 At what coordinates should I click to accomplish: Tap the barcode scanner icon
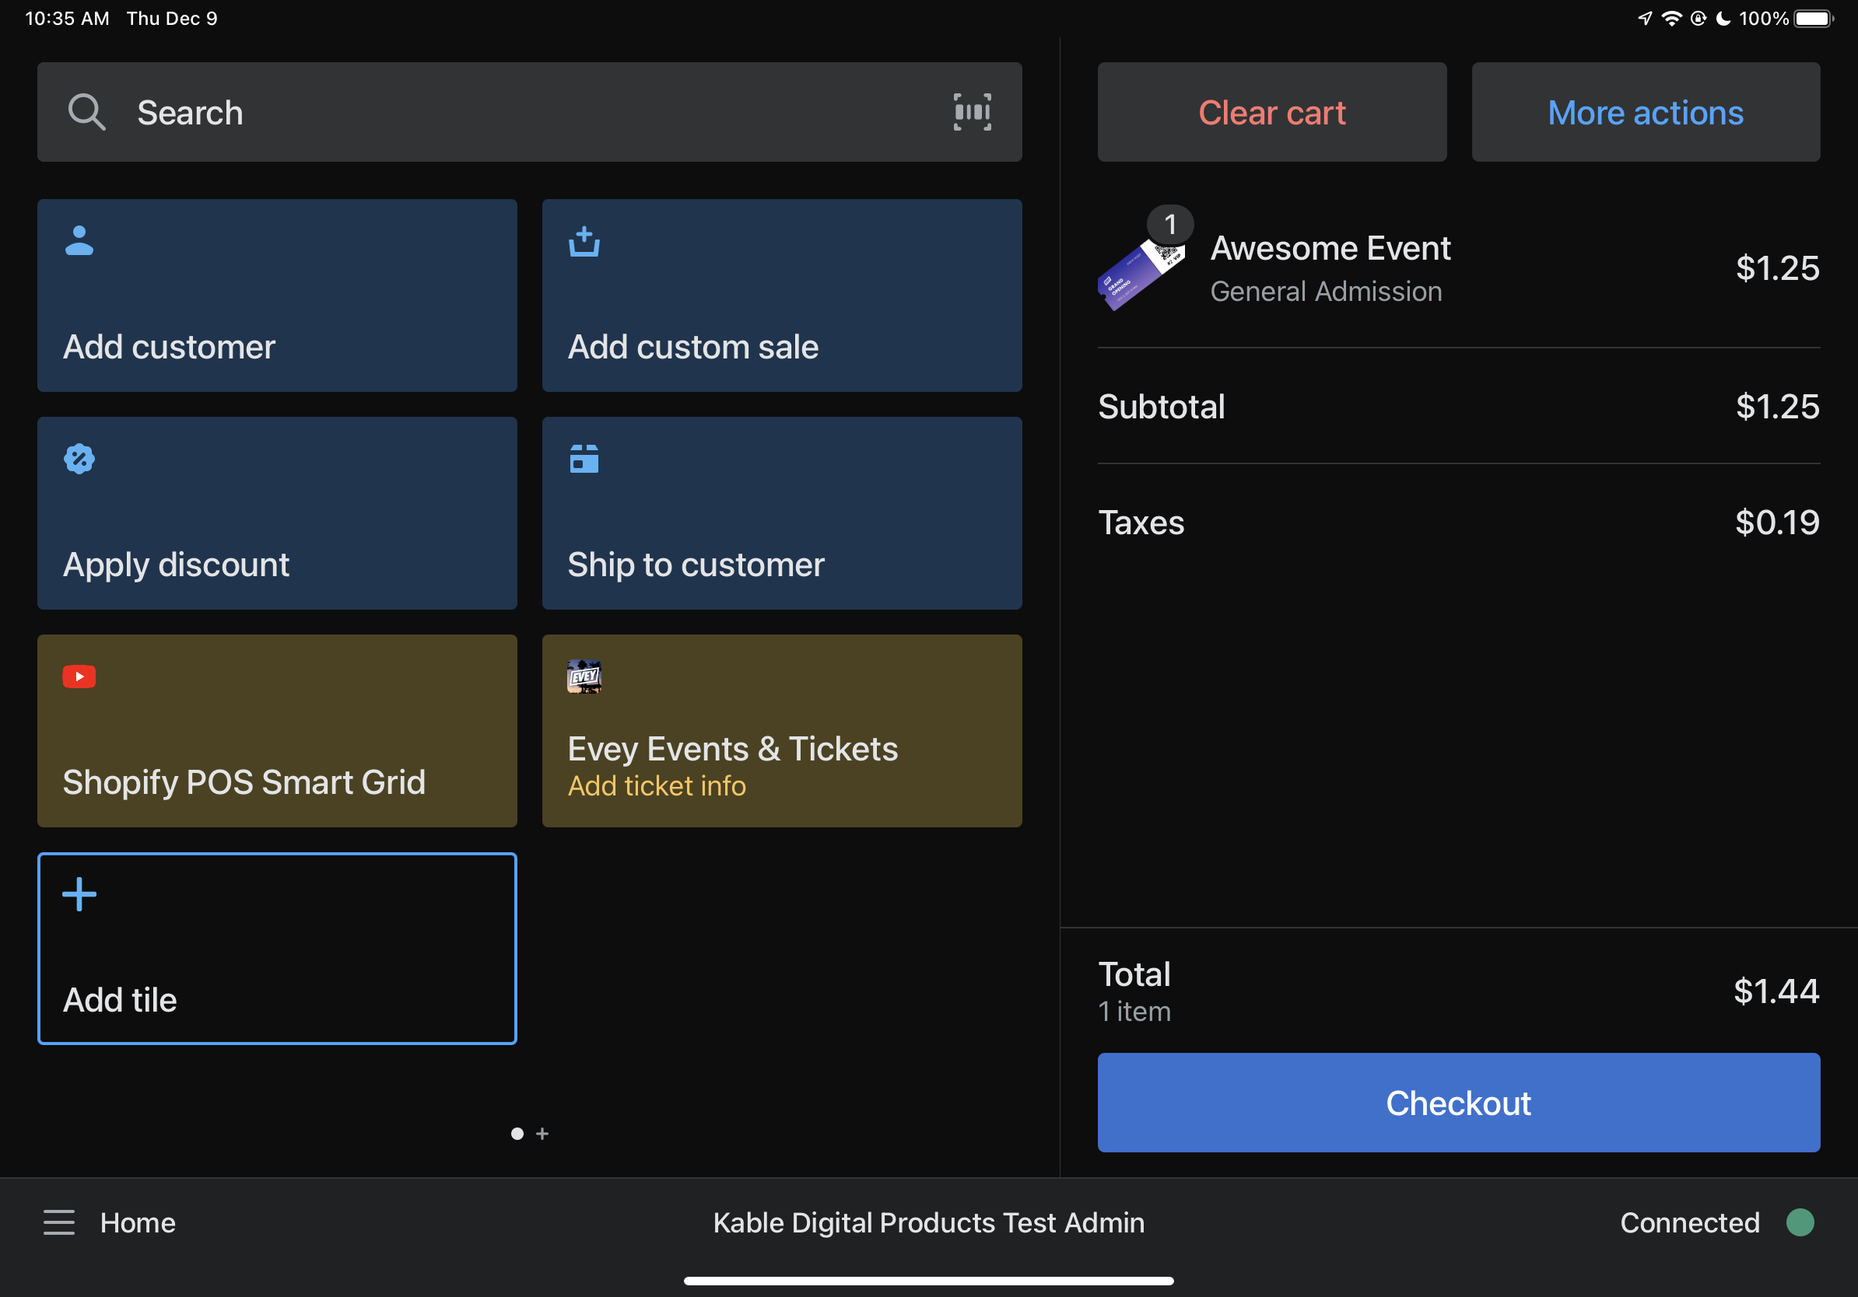pos(972,112)
